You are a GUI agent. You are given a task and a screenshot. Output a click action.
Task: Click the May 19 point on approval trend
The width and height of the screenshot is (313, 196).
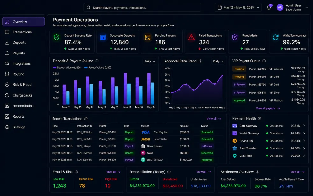(x=222, y=76)
